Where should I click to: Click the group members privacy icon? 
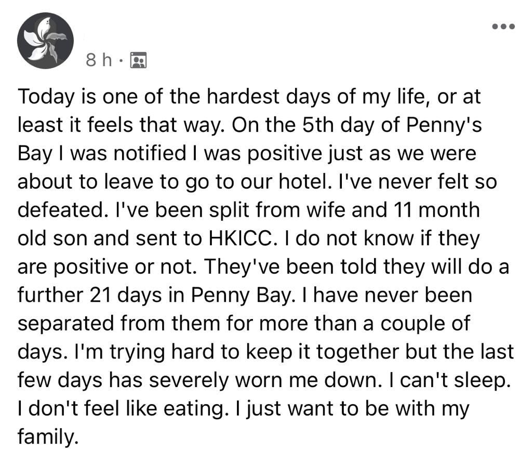point(139,60)
